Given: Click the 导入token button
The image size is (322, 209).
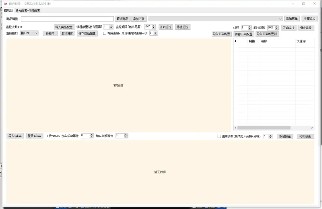Looking at the screenshot, I should (16, 136).
